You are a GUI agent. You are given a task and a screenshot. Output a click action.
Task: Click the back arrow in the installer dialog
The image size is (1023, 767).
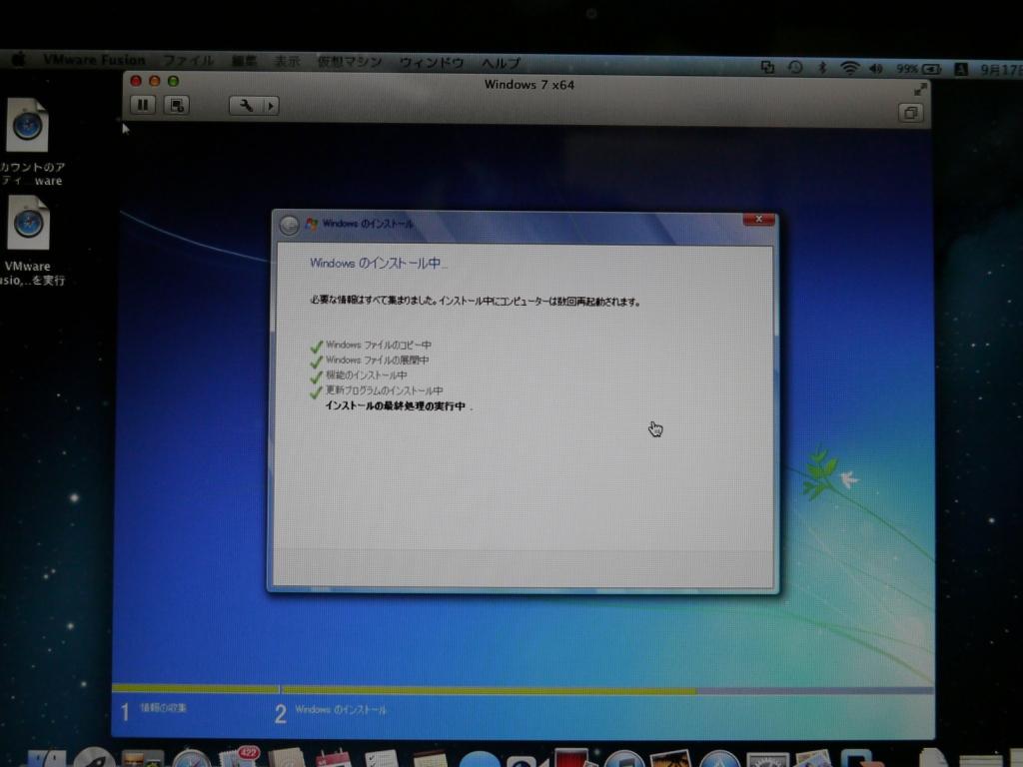pyautogui.click(x=289, y=225)
